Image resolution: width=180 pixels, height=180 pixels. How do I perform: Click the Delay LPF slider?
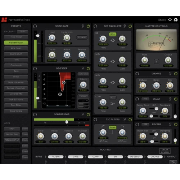click(154, 109)
